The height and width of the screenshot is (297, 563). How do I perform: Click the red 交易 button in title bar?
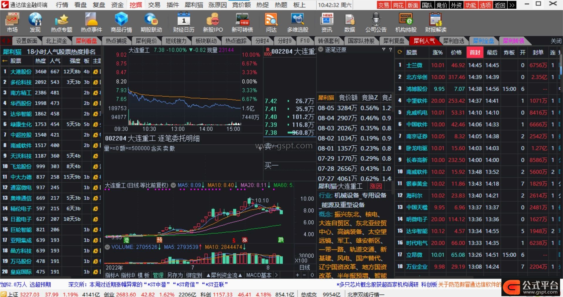pos(384,5)
